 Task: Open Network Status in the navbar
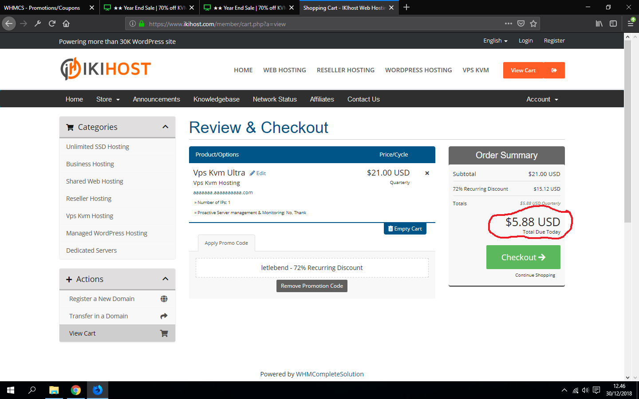(x=275, y=99)
